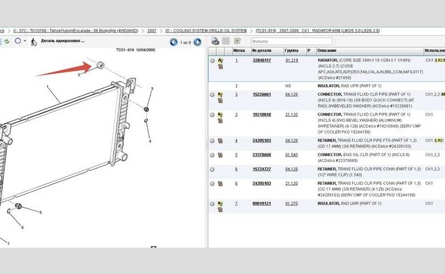Click the Ag icon in row 15226661
Viewport: 445px width, 274px height.
pos(220,94)
